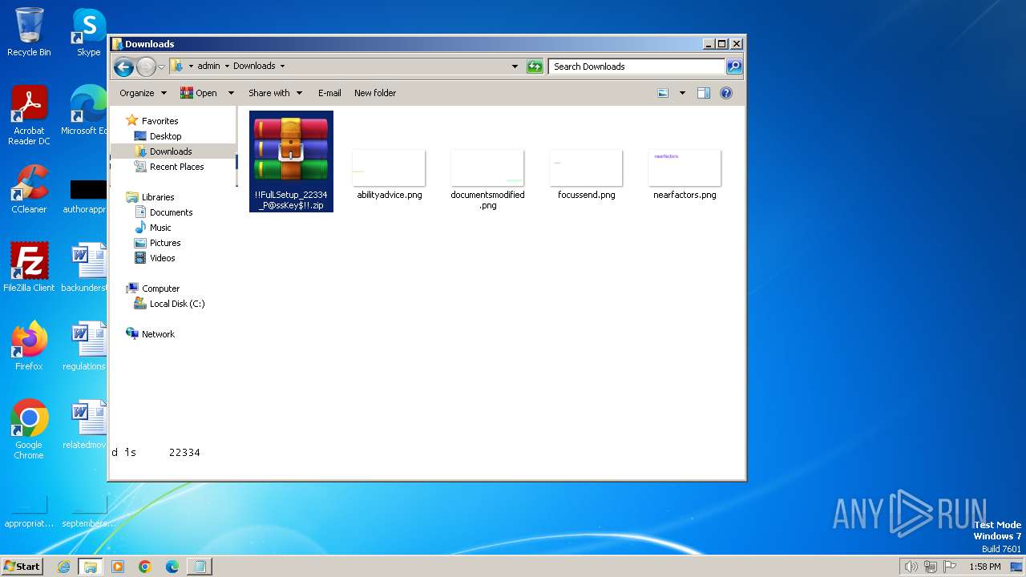Select Libraries in navigation pane

pyautogui.click(x=158, y=197)
